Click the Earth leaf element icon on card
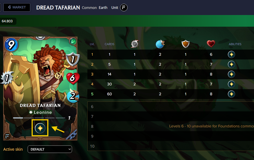This screenshot has width=254, height=160. click(73, 41)
